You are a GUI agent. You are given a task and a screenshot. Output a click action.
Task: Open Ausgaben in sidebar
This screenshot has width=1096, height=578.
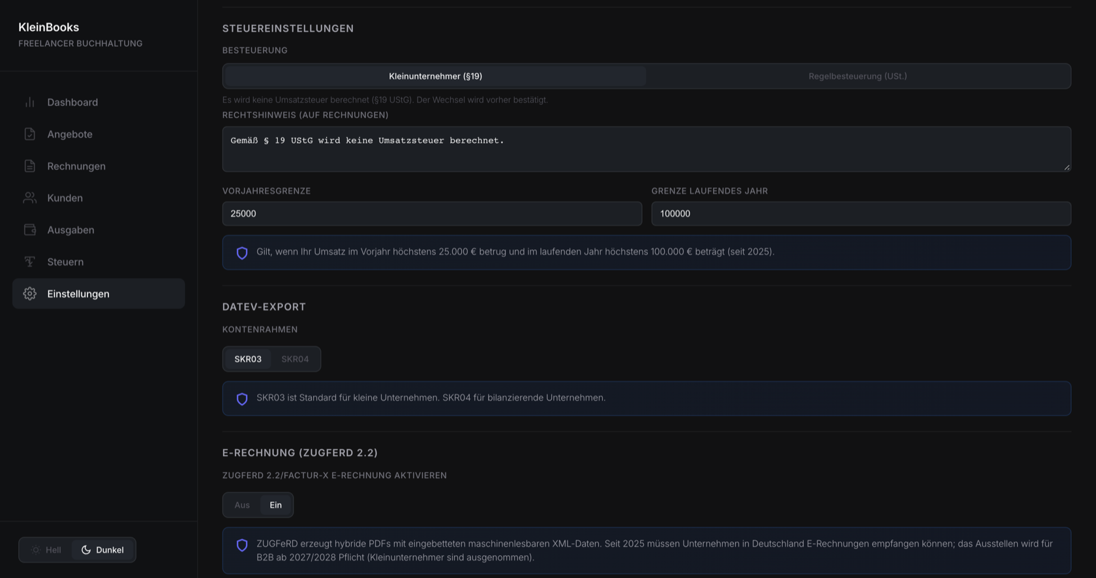pos(99,230)
